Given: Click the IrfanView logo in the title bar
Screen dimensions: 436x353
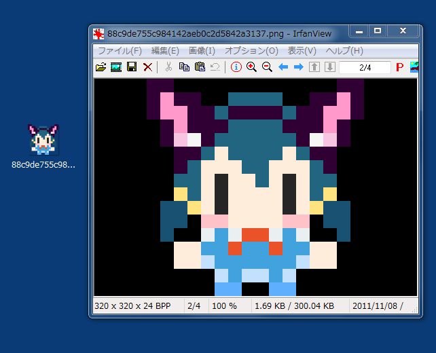Looking at the screenshot, I should [98, 34].
